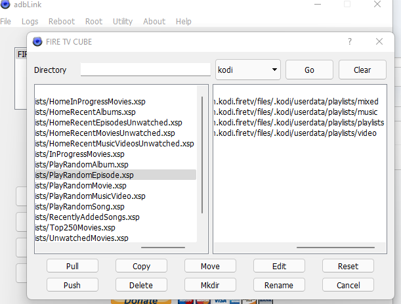This screenshot has width=401, height=304.
Task: Click the file list vertical scrollbar
Action: coord(202,155)
